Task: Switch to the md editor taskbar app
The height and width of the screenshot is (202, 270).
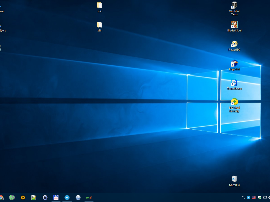Action: 89,198
